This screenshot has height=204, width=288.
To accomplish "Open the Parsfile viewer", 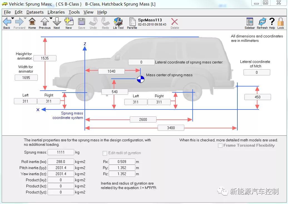I will 132,23.
